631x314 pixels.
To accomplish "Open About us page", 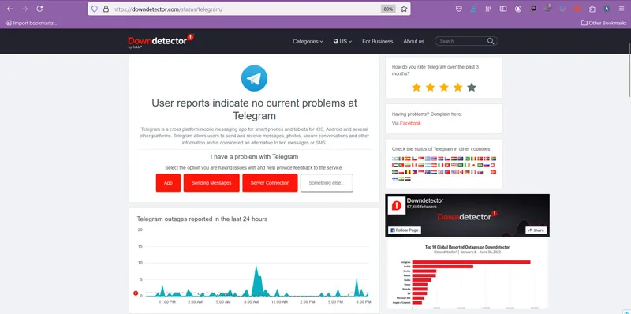I will [x=413, y=42].
